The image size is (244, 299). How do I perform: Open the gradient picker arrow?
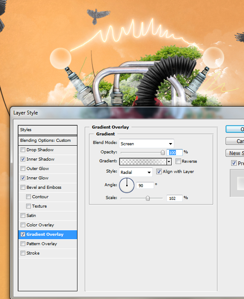tap(169, 161)
